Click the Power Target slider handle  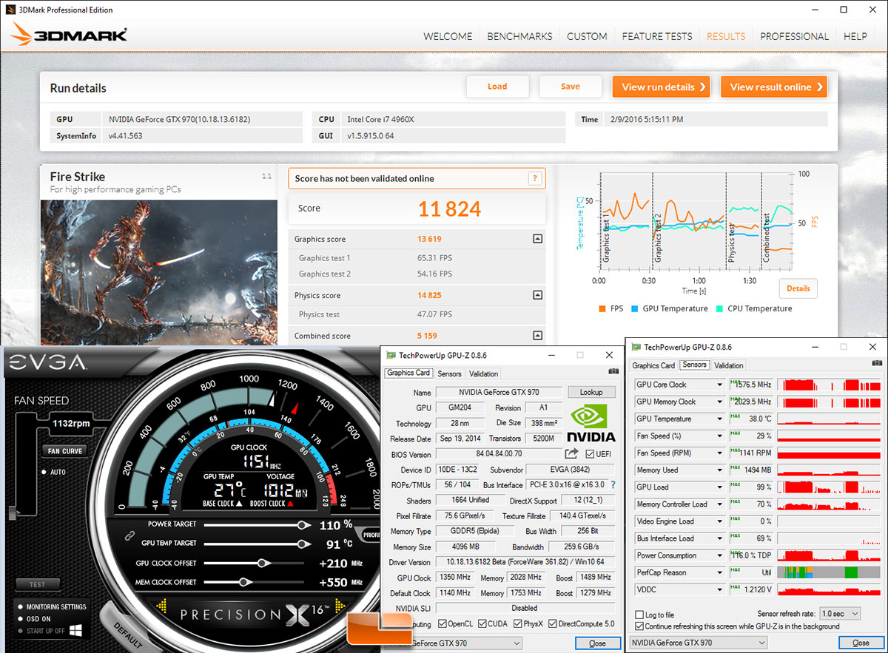point(303,525)
